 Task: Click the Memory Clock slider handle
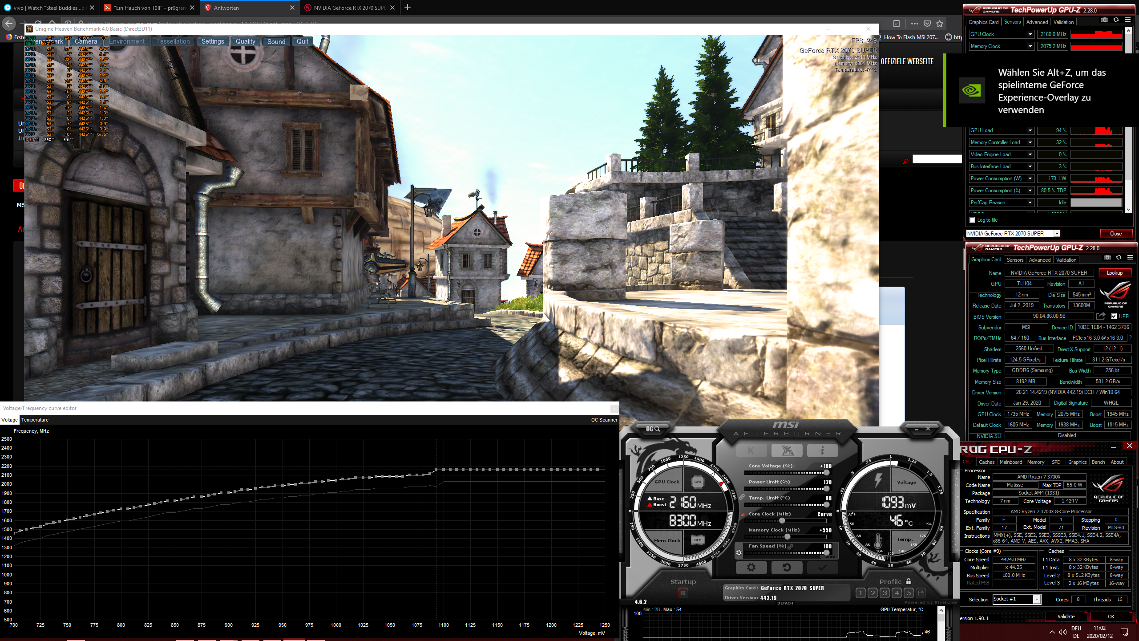pos(787,537)
